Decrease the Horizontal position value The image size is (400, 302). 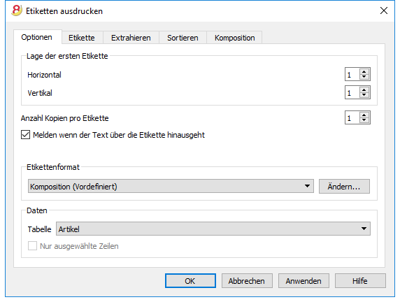tap(364, 77)
